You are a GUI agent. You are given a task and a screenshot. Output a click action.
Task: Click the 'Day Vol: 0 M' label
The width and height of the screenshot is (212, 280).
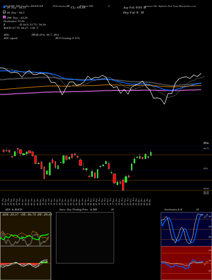tap(133, 12)
